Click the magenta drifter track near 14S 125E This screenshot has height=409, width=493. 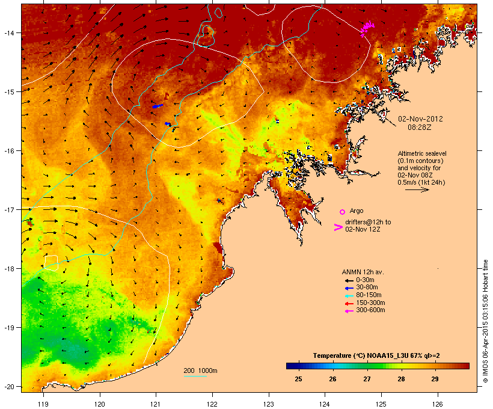tap(367, 28)
